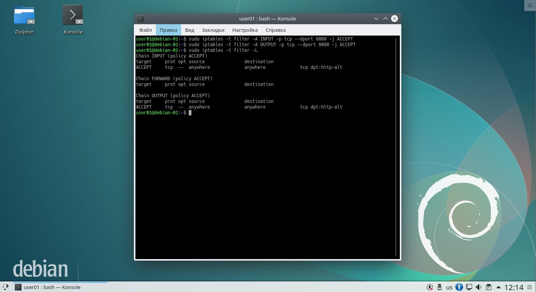Expand the hidden system tray icons arrow
536x292 pixels.
[498, 287]
